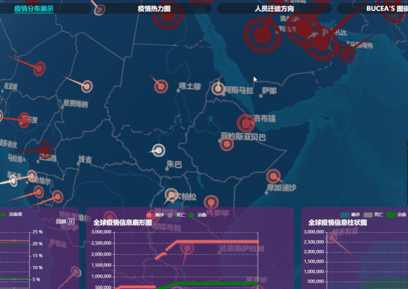Click the pause icon next to 回顾
This screenshot has width=408, height=289.
pyautogui.click(x=71, y=221)
